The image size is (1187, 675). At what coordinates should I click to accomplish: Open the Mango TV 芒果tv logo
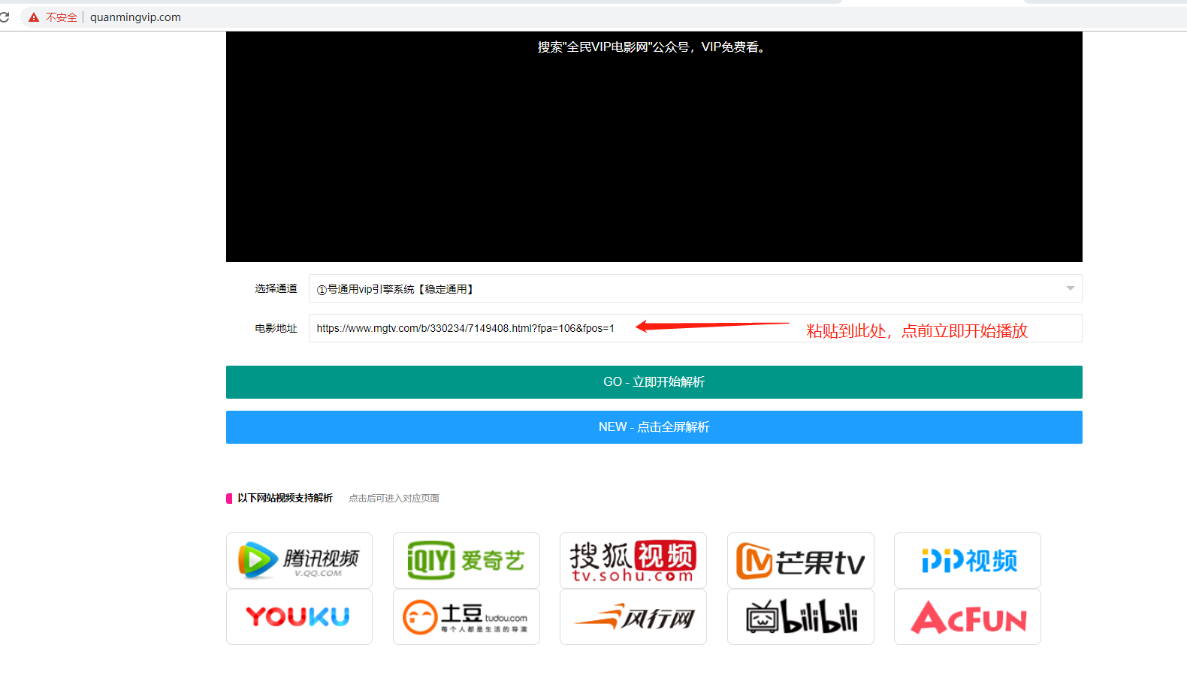(800, 560)
